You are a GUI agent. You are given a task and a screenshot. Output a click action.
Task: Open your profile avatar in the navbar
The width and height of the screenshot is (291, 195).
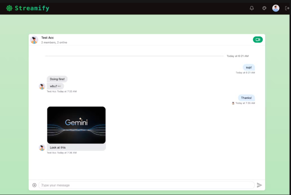click(275, 8)
